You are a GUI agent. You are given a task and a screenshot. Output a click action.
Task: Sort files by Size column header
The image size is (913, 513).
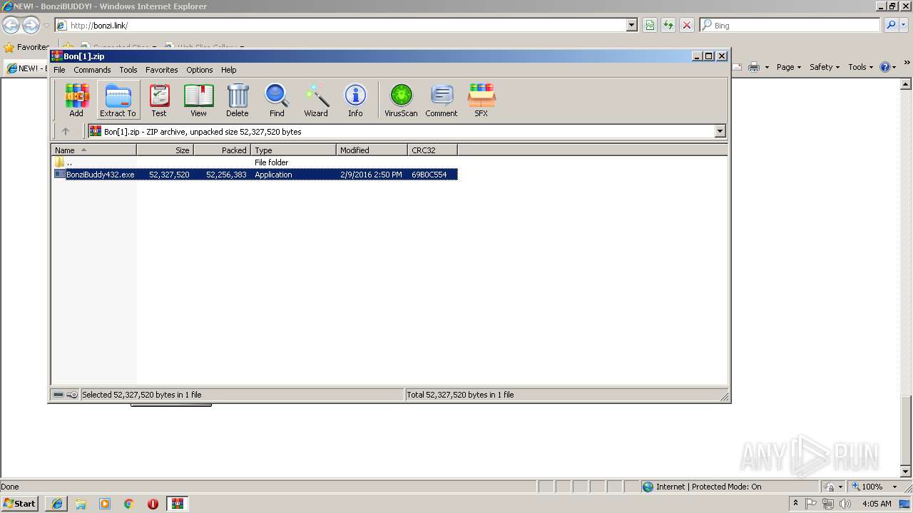coord(165,150)
